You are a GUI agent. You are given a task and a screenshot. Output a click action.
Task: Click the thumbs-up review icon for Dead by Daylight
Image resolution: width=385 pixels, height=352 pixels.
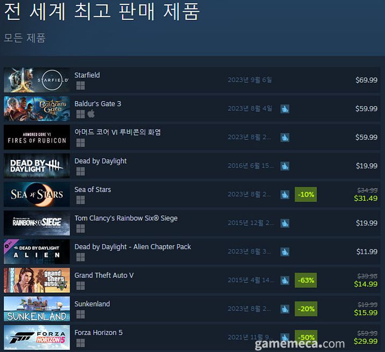point(285,166)
